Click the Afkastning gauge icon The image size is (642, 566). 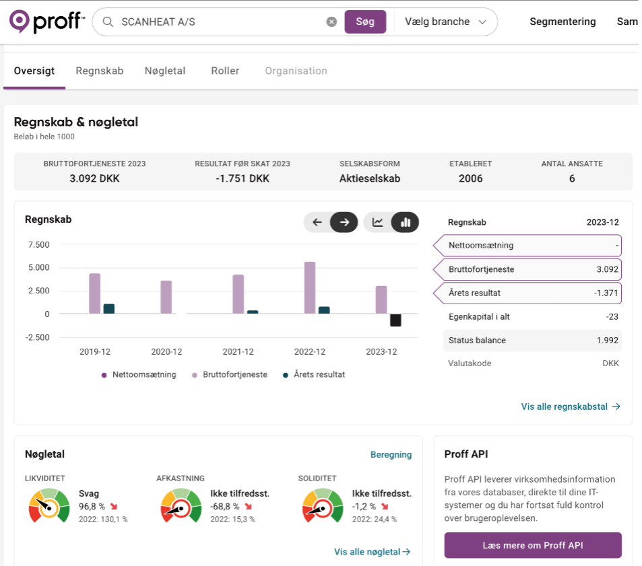(x=181, y=506)
